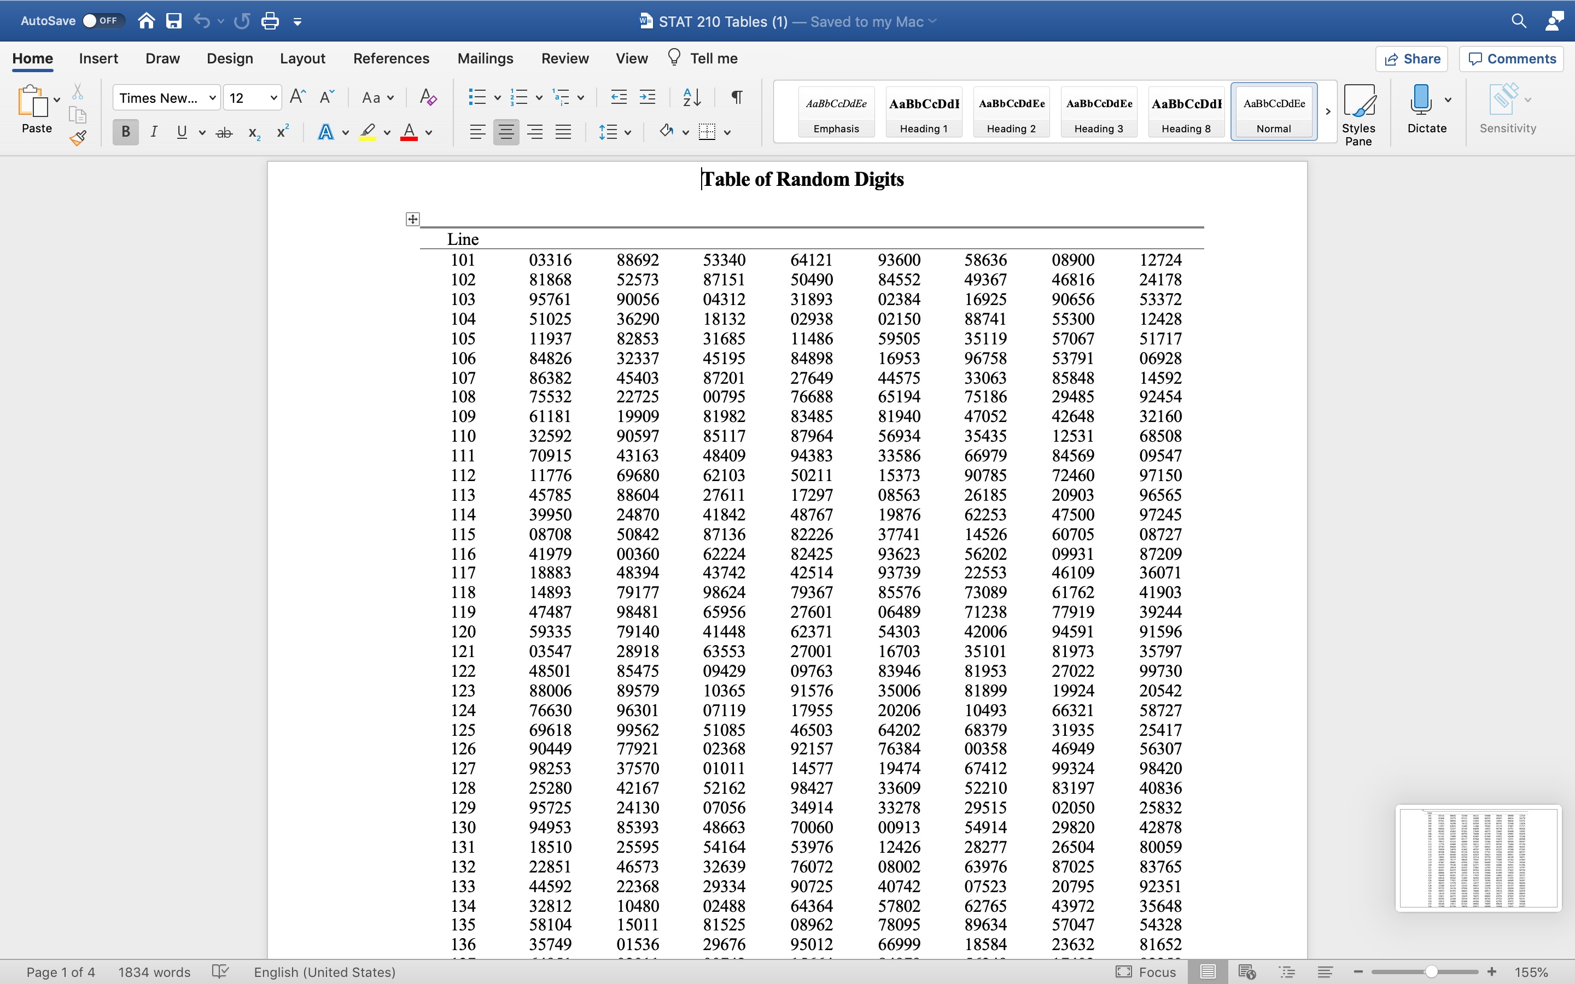The height and width of the screenshot is (984, 1575).
Task: Open the font size dropdown
Action: 273,98
